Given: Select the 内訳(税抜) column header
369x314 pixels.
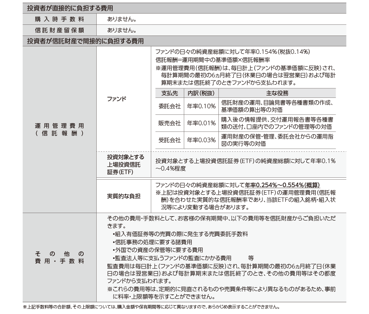Looking at the screenshot, I should coord(201,93).
